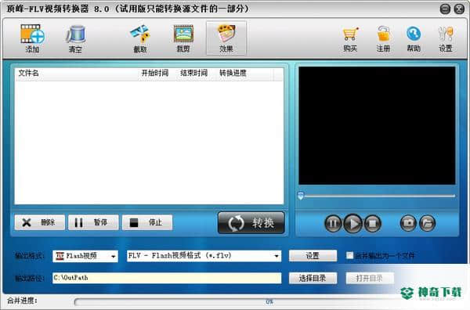Viewport: 470px width, 310px height.
Task: Click the 添加 (Add) video icon
Action: (x=32, y=38)
